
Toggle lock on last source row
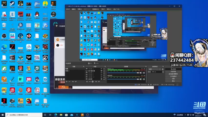click(104, 79)
